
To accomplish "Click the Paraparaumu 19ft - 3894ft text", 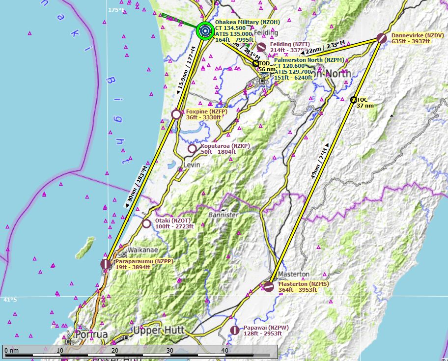I will pyautogui.click(x=133, y=267).
